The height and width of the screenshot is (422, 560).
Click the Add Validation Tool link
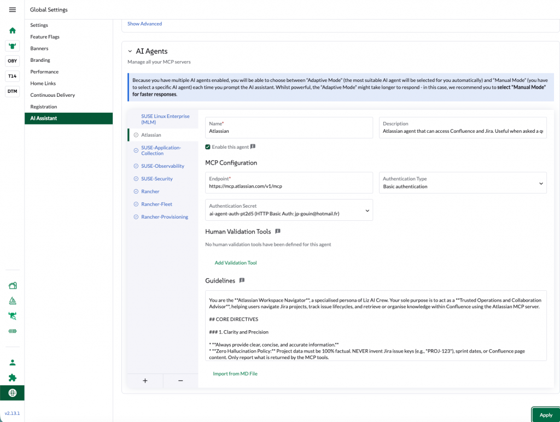236,262
